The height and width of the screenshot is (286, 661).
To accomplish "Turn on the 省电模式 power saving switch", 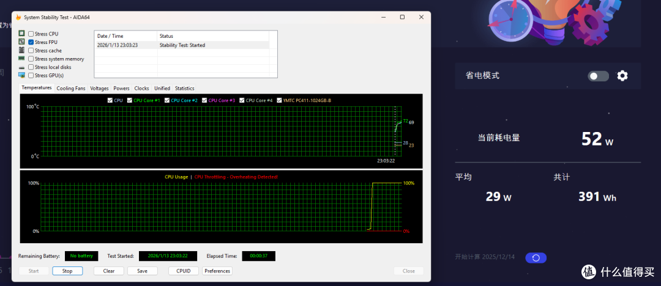I will point(599,76).
